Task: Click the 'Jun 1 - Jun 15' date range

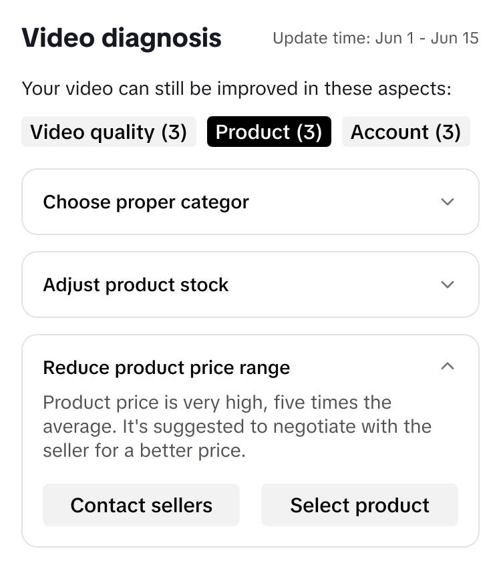Action: [x=427, y=38]
